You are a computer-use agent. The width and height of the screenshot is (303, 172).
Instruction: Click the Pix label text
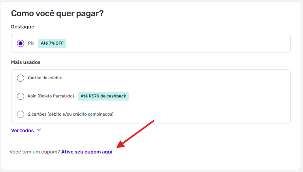point(31,43)
